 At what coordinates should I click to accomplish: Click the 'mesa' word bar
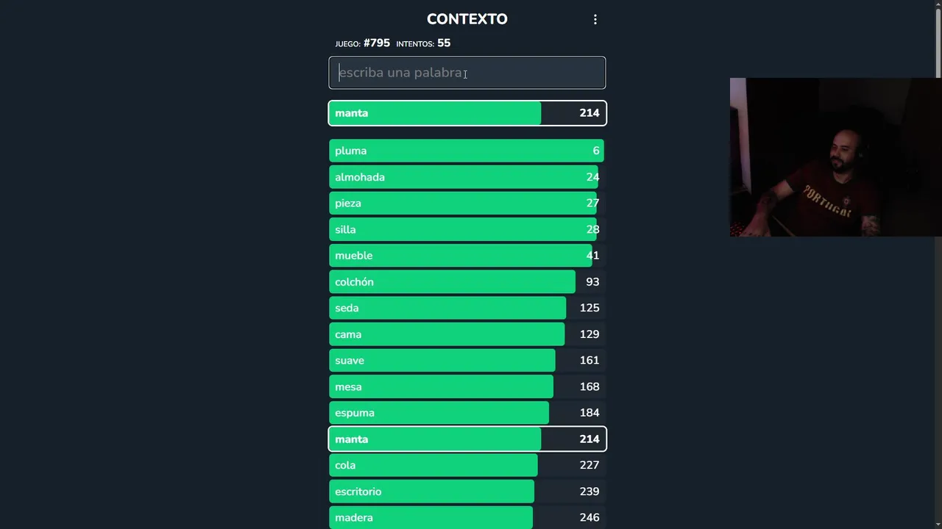[x=467, y=386]
